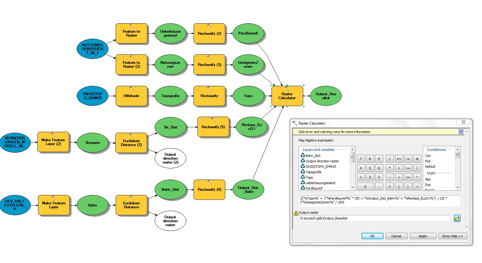482x263 pixels.
Task: Select the Hillshade tool node
Action: point(131,96)
